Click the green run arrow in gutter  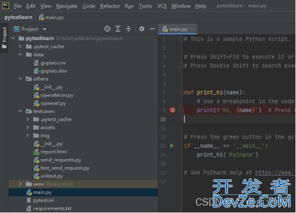pos(172,146)
